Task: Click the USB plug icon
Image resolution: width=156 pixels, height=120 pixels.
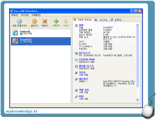Action: [76, 97]
